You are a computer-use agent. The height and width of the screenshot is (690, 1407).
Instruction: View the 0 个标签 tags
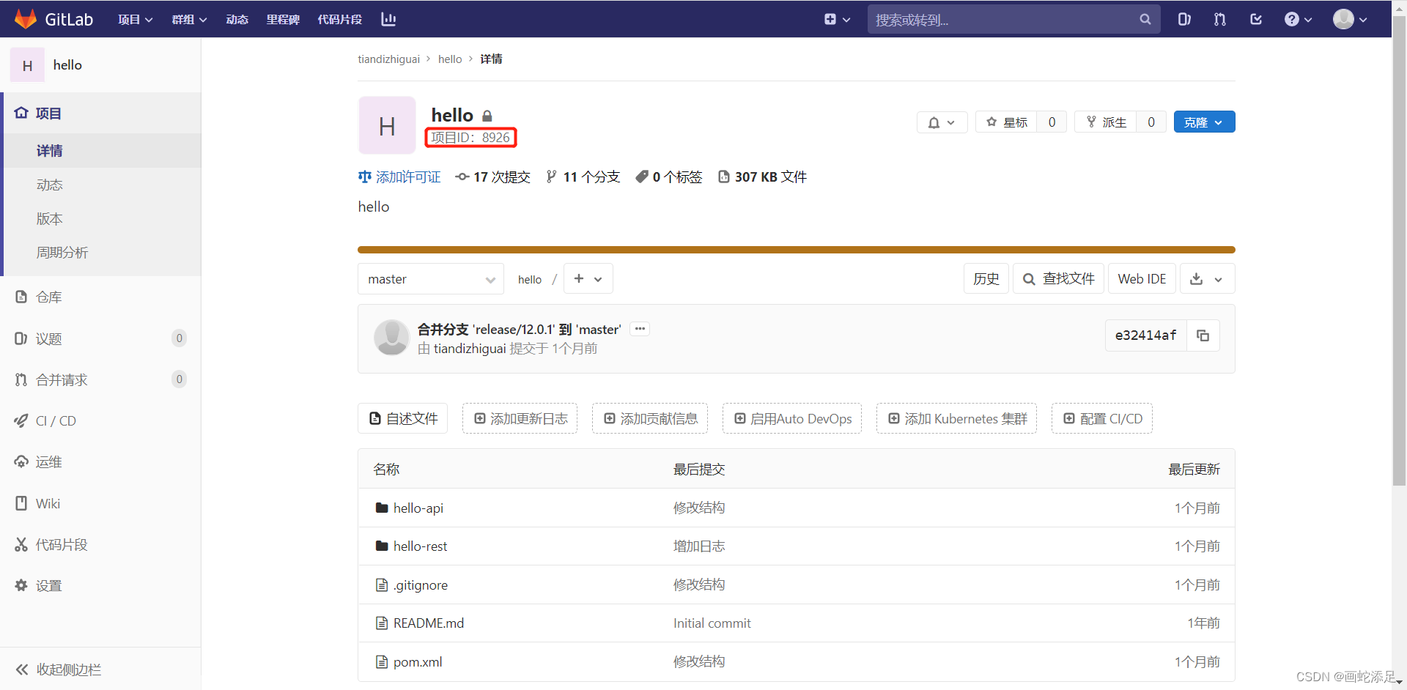point(669,177)
